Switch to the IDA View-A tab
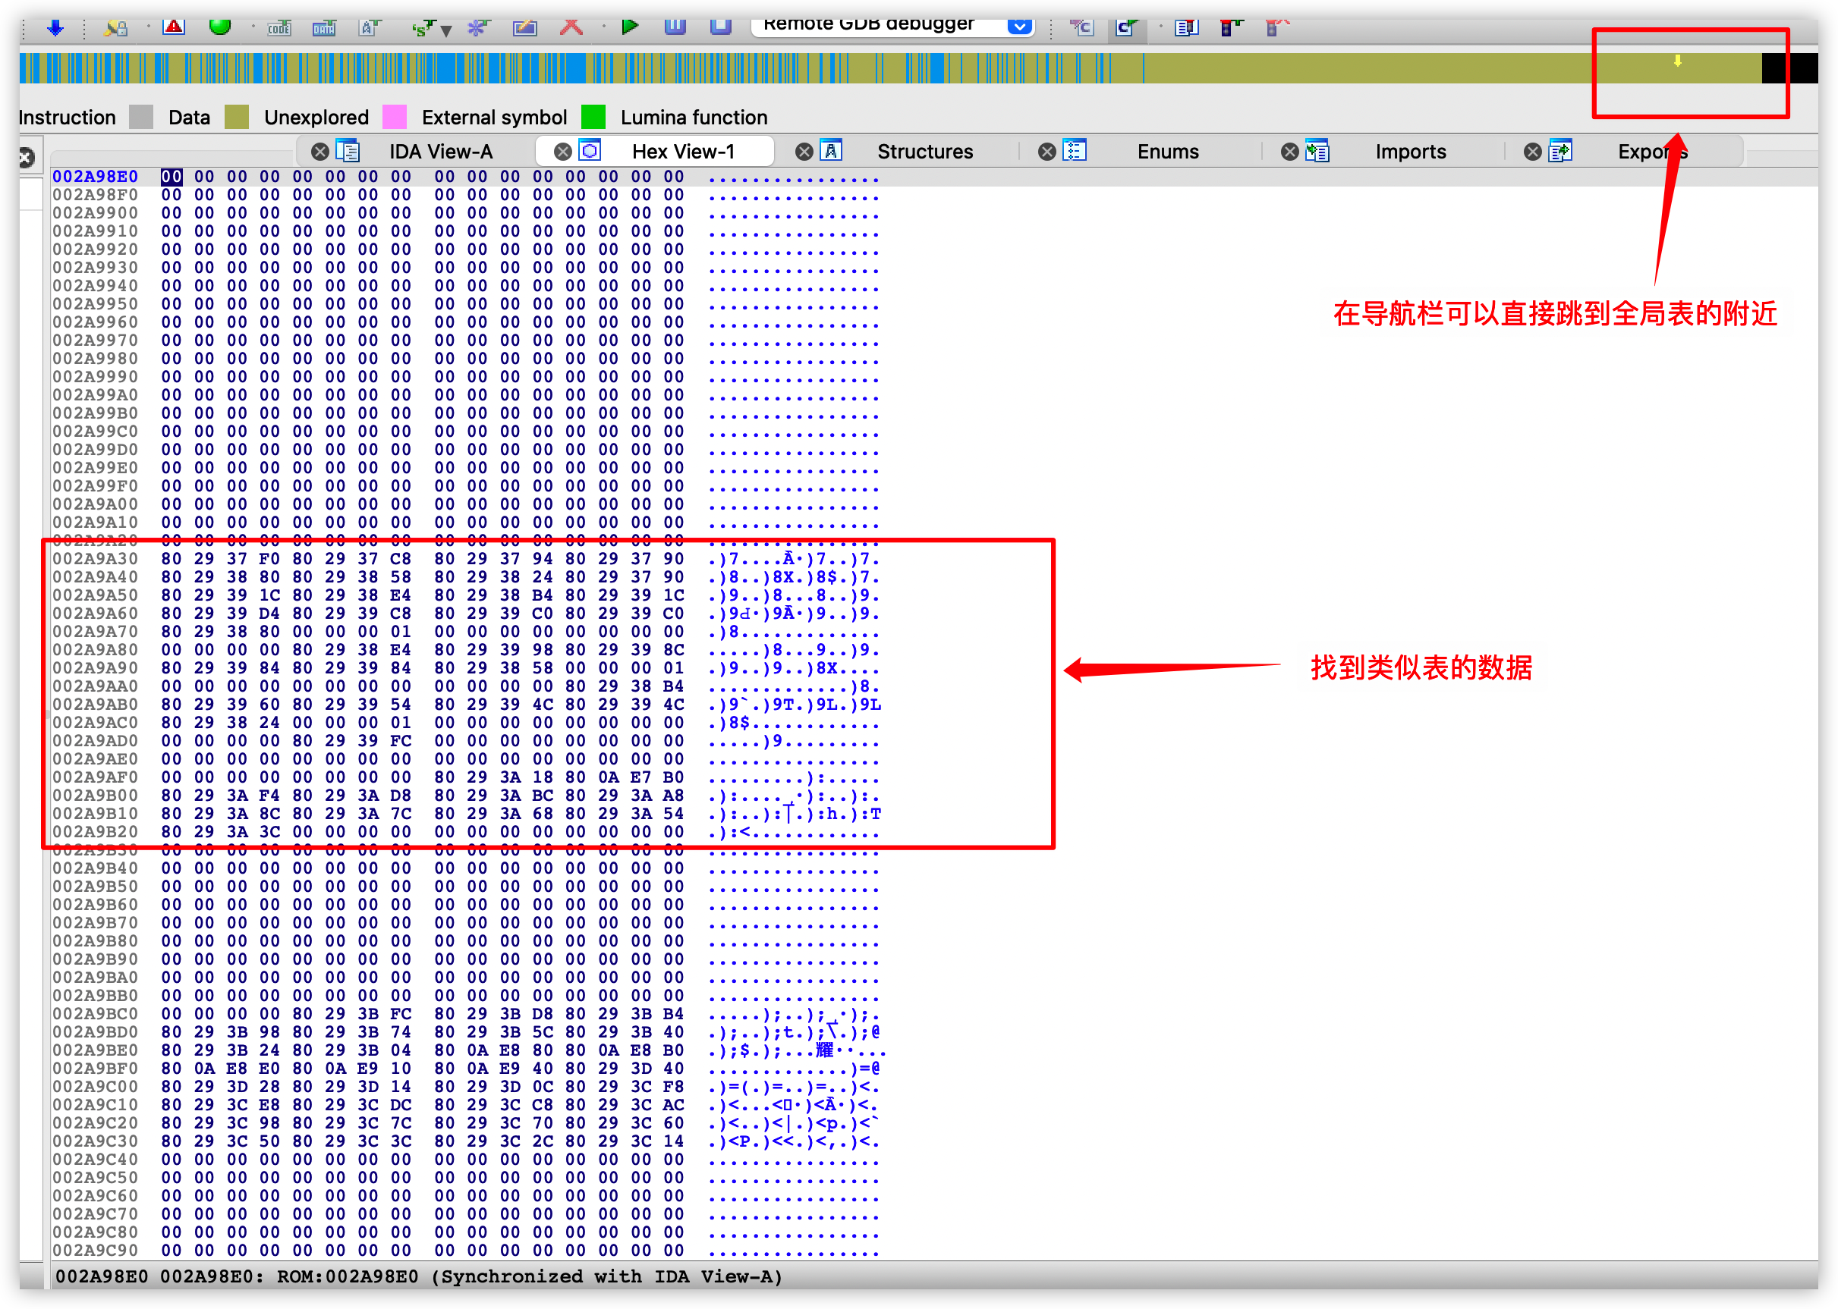 pyautogui.click(x=440, y=152)
